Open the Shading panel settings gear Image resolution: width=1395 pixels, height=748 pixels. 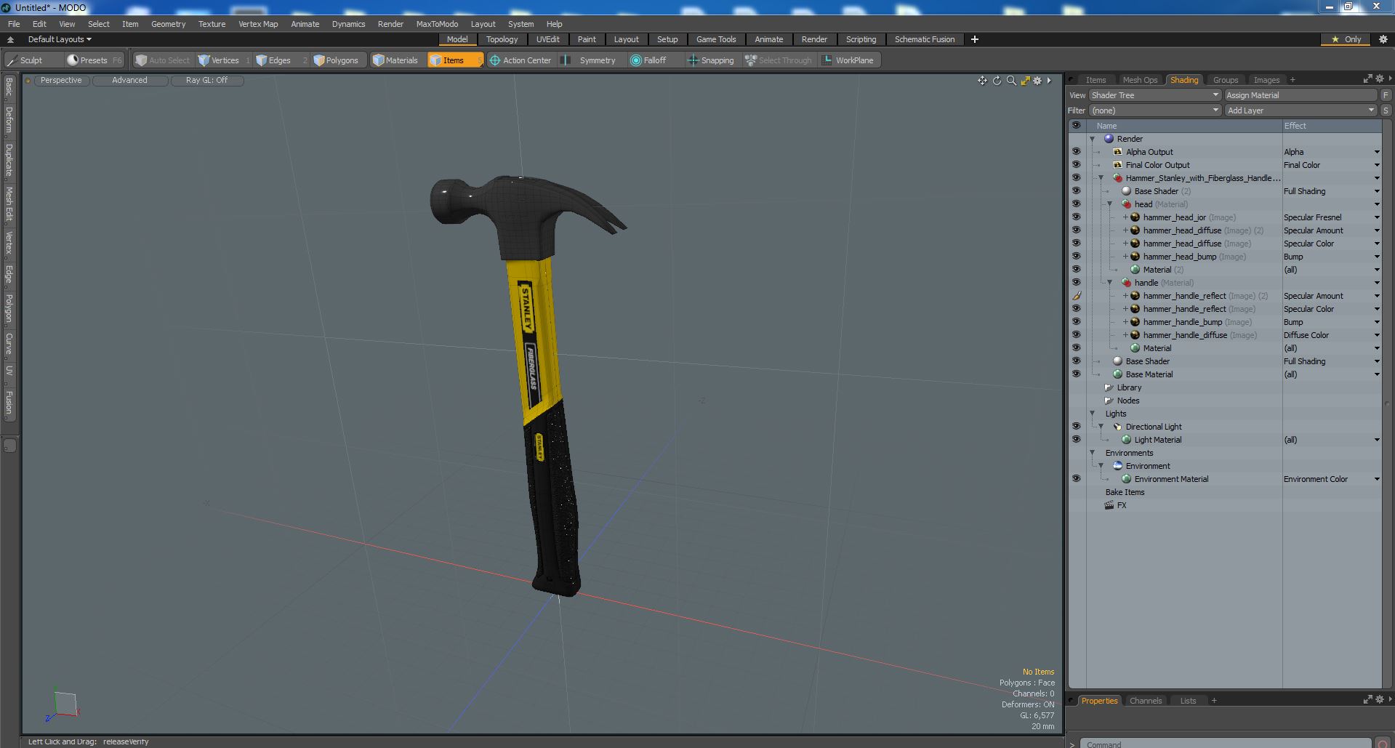[1379, 79]
